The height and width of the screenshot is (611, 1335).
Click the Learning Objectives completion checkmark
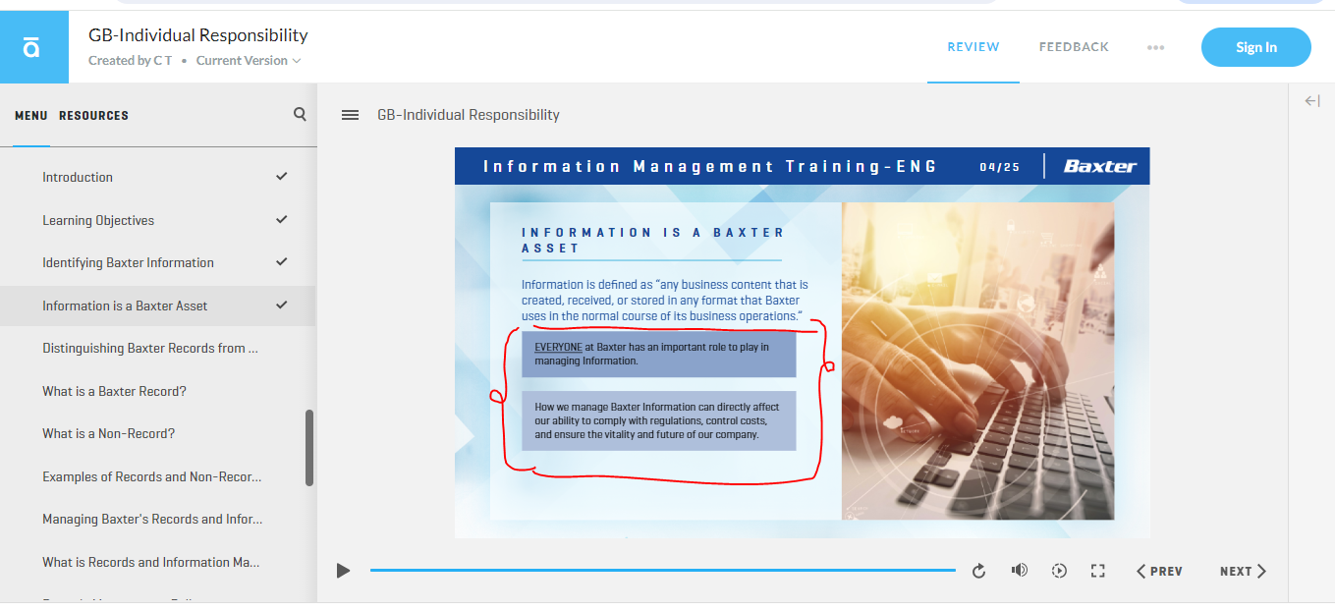click(x=282, y=219)
